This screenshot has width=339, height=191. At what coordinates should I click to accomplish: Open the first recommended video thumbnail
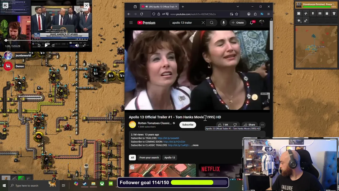coord(162,170)
